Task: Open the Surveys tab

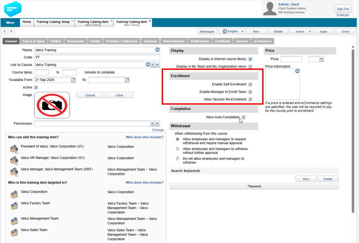Action: click(242, 41)
